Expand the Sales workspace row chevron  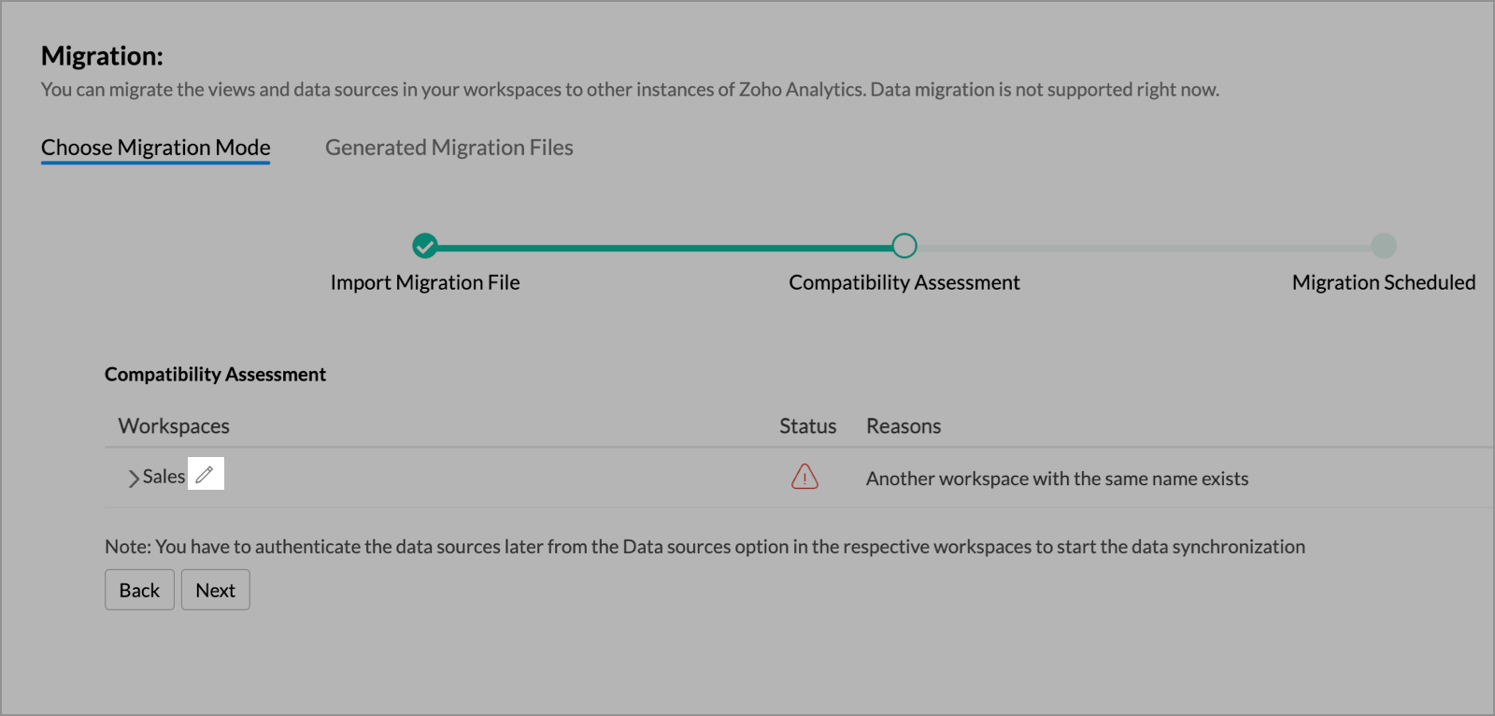[134, 478]
